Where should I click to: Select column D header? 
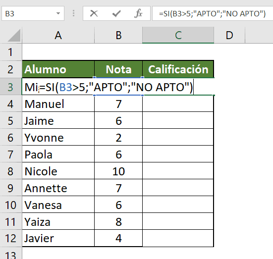[x=229, y=35]
